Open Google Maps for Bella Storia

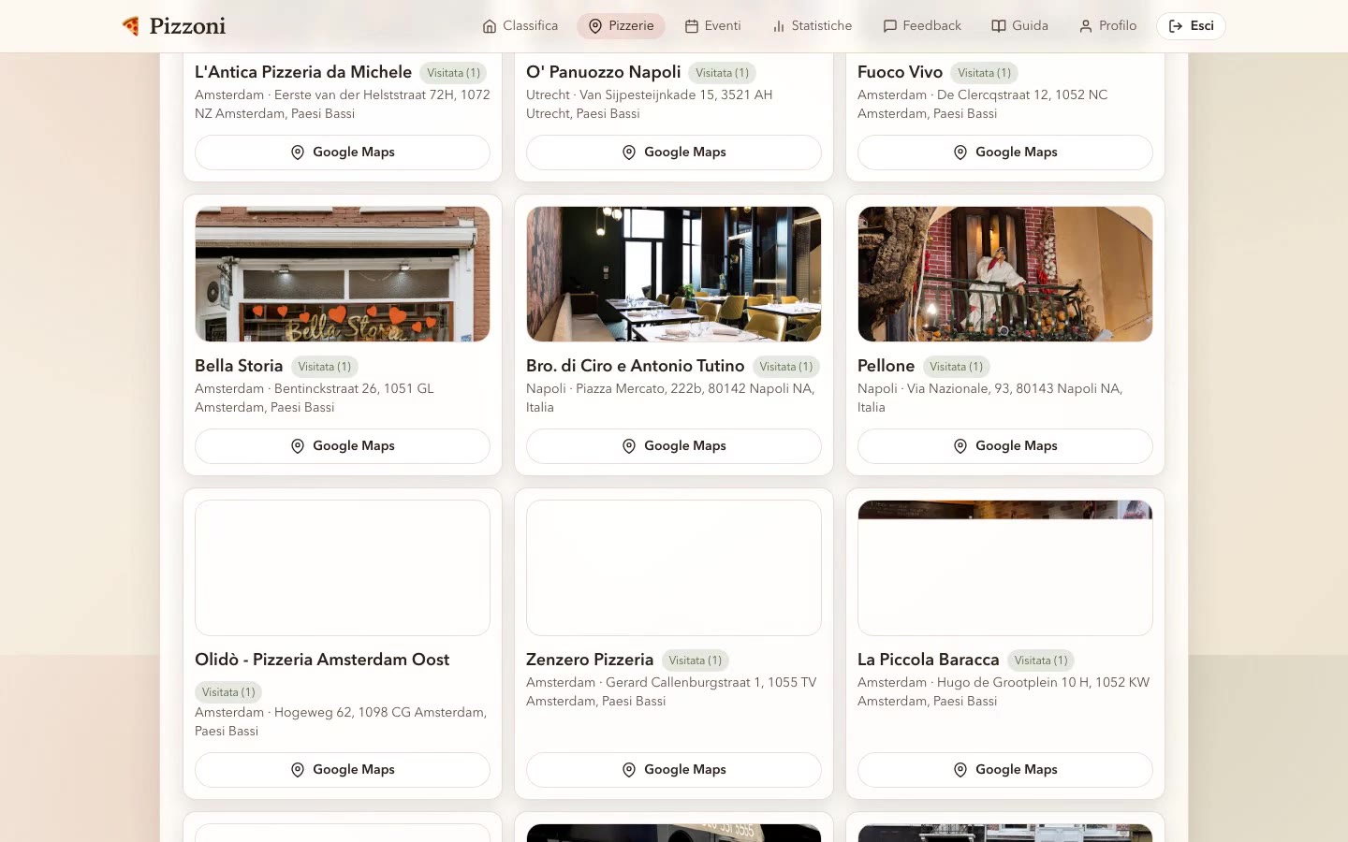343,446
